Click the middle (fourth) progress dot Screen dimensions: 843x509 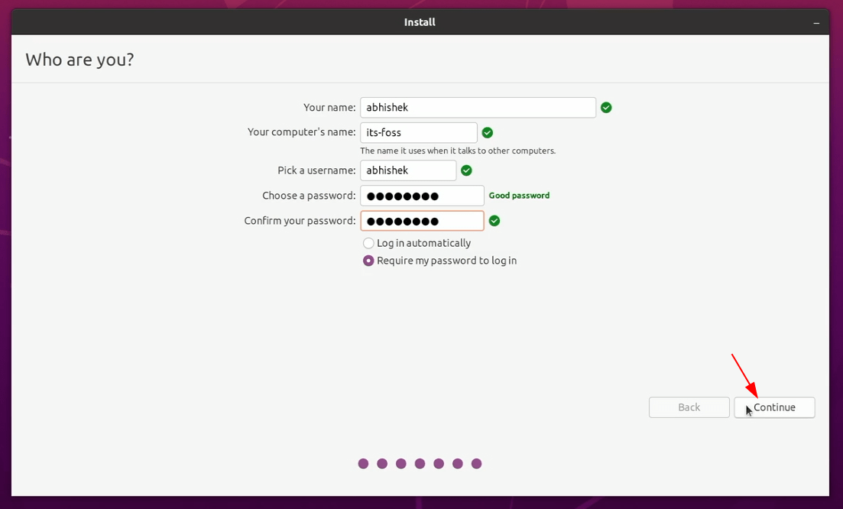pyautogui.click(x=420, y=463)
